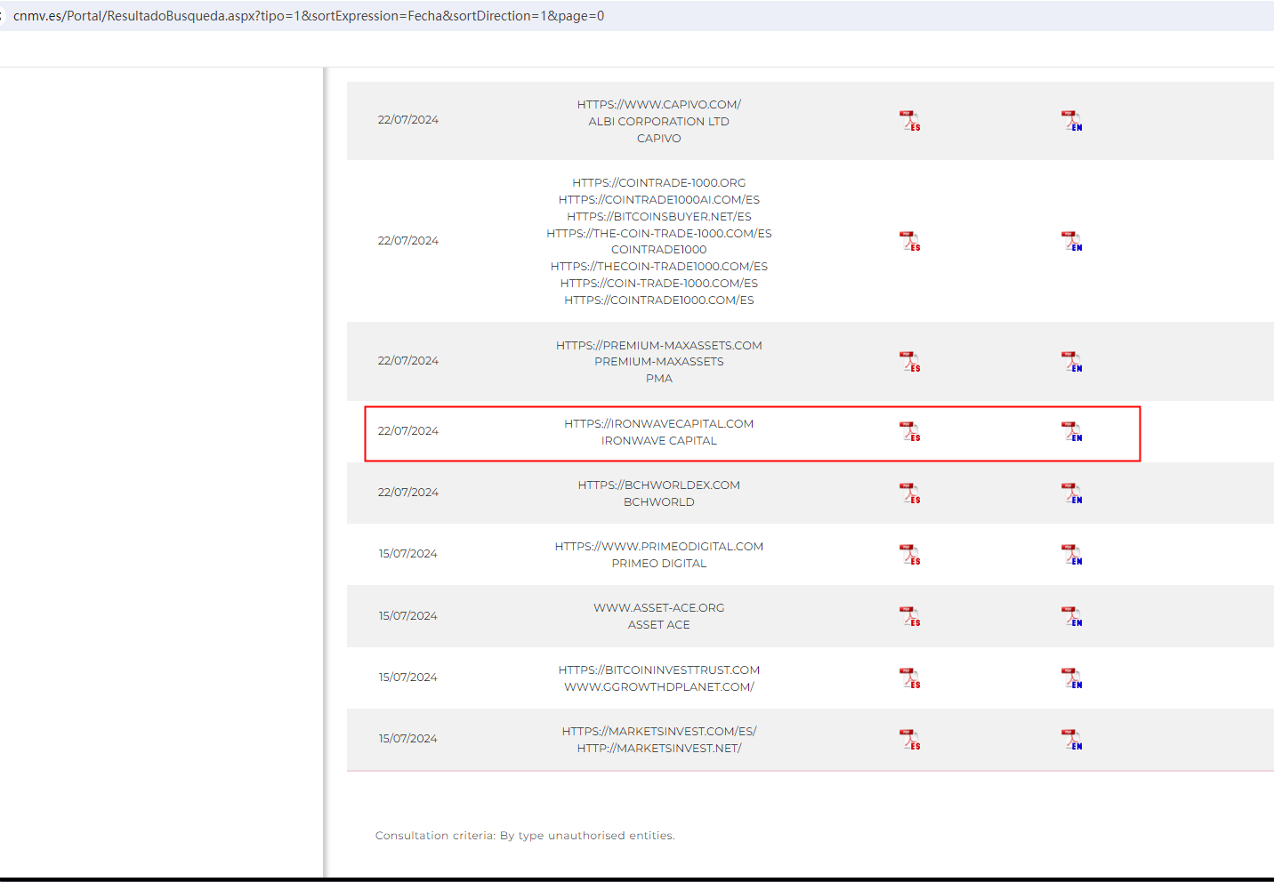The image size is (1274, 882).
Task: Select HTTPS://WWW.PRIMEODIGITAL.COM text
Action: [x=659, y=547]
